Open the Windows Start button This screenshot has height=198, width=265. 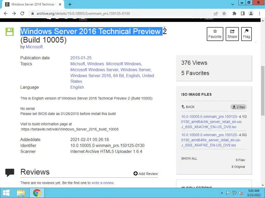tap(6, 193)
